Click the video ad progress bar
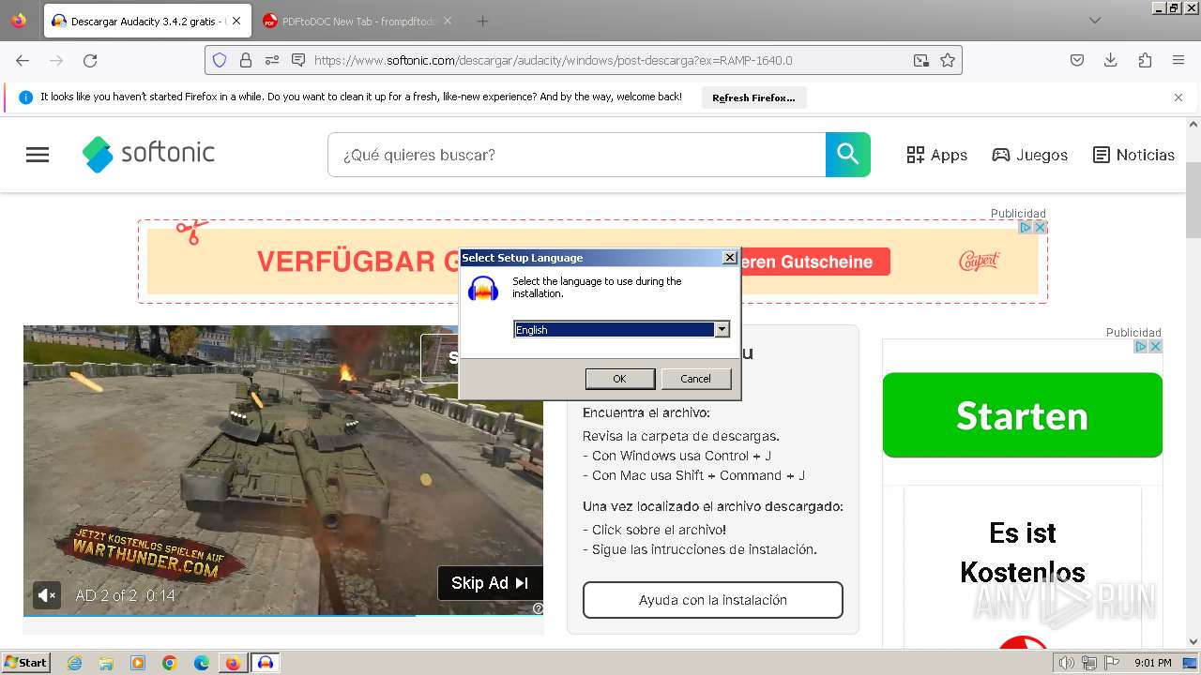The height and width of the screenshot is (675, 1201). coord(283,616)
